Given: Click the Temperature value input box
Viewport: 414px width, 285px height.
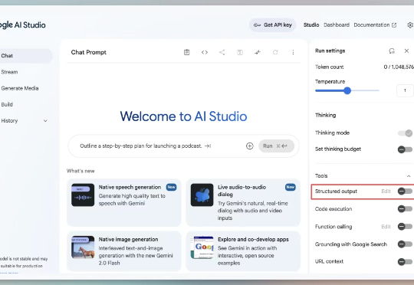Looking at the screenshot, I should [405, 90].
